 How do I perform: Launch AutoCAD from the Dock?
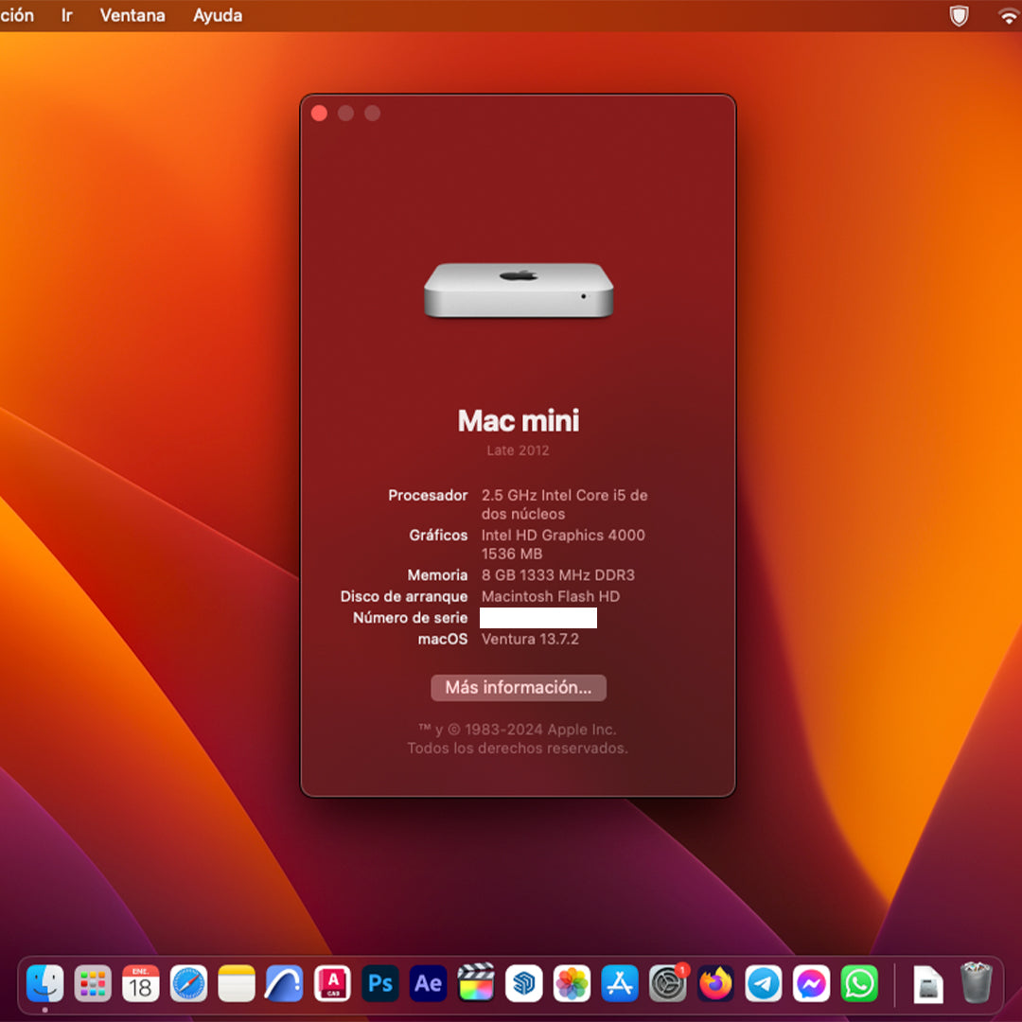(x=332, y=984)
